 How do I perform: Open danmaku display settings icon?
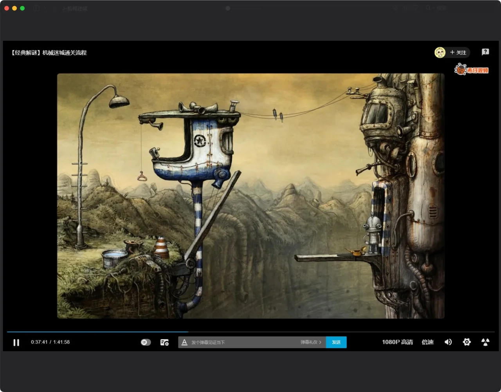(164, 342)
